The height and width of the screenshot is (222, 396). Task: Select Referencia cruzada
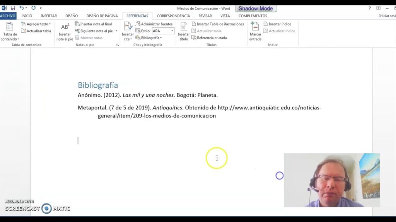(209, 38)
